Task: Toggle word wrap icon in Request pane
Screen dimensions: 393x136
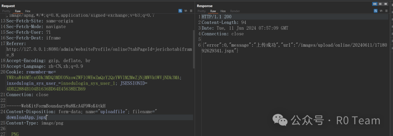Action: click(x=180, y=11)
